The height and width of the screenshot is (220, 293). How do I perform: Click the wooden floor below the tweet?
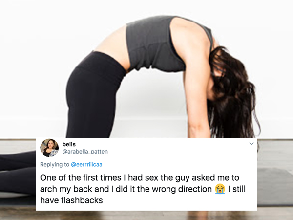pos(146,215)
